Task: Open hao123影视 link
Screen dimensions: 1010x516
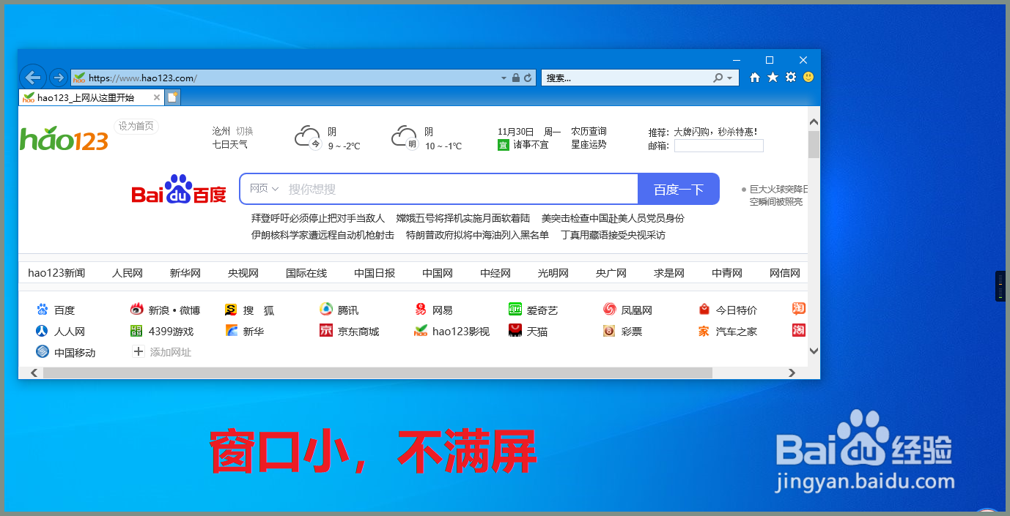Action: [x=461, y=332]
